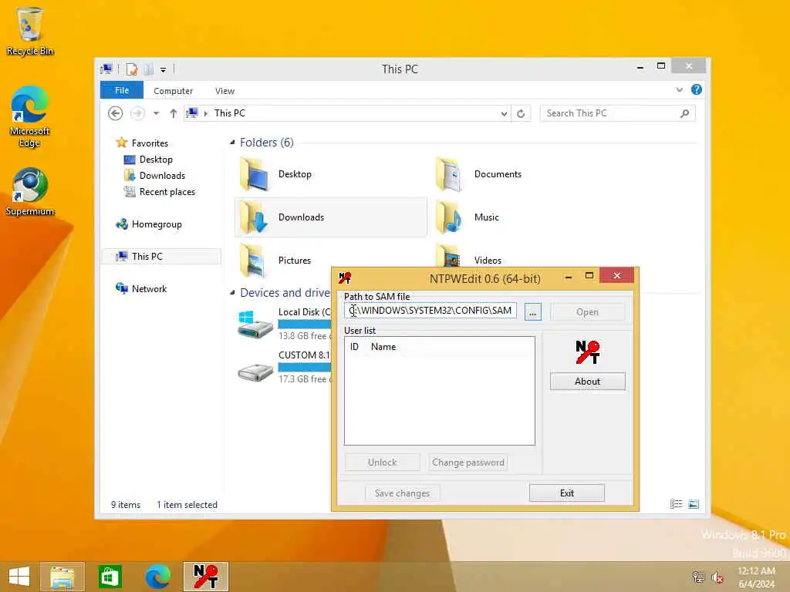Image resolution: width=790 pixels, height=592 pixels.
Task: Select the CUSTOM 8.1 drive icon
Action: [255, 372]
